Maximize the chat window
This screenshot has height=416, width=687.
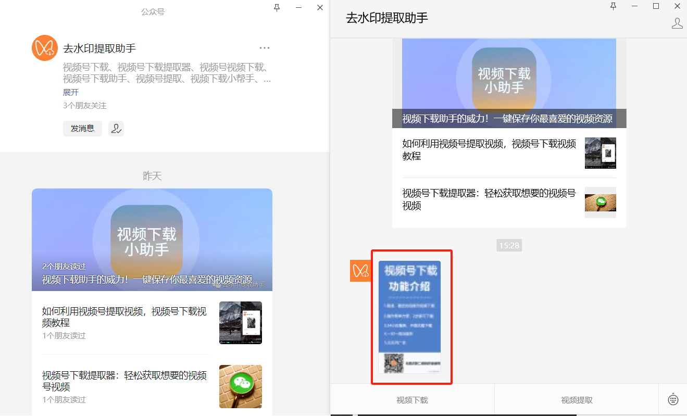(x=656, y=6)
